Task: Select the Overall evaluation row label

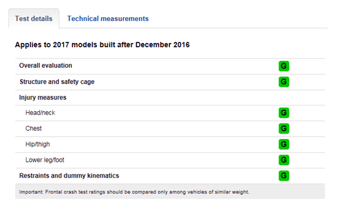Action: (x=46, y=65)
